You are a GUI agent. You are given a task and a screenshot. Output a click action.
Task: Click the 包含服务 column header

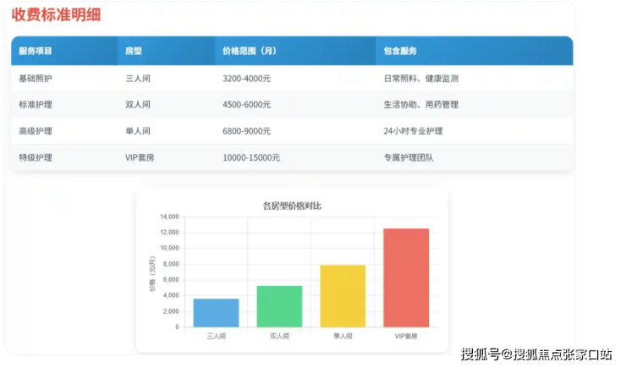click(400, 51)
